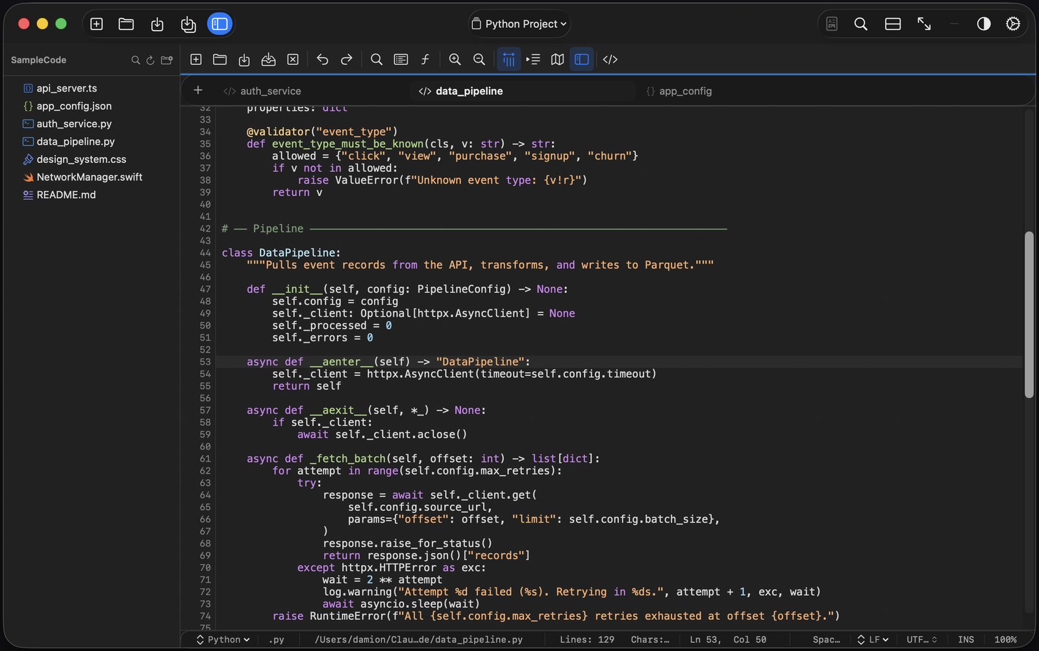
Task: Click the Ln 53, Col 50 position indicator
Action: point(728,640)
